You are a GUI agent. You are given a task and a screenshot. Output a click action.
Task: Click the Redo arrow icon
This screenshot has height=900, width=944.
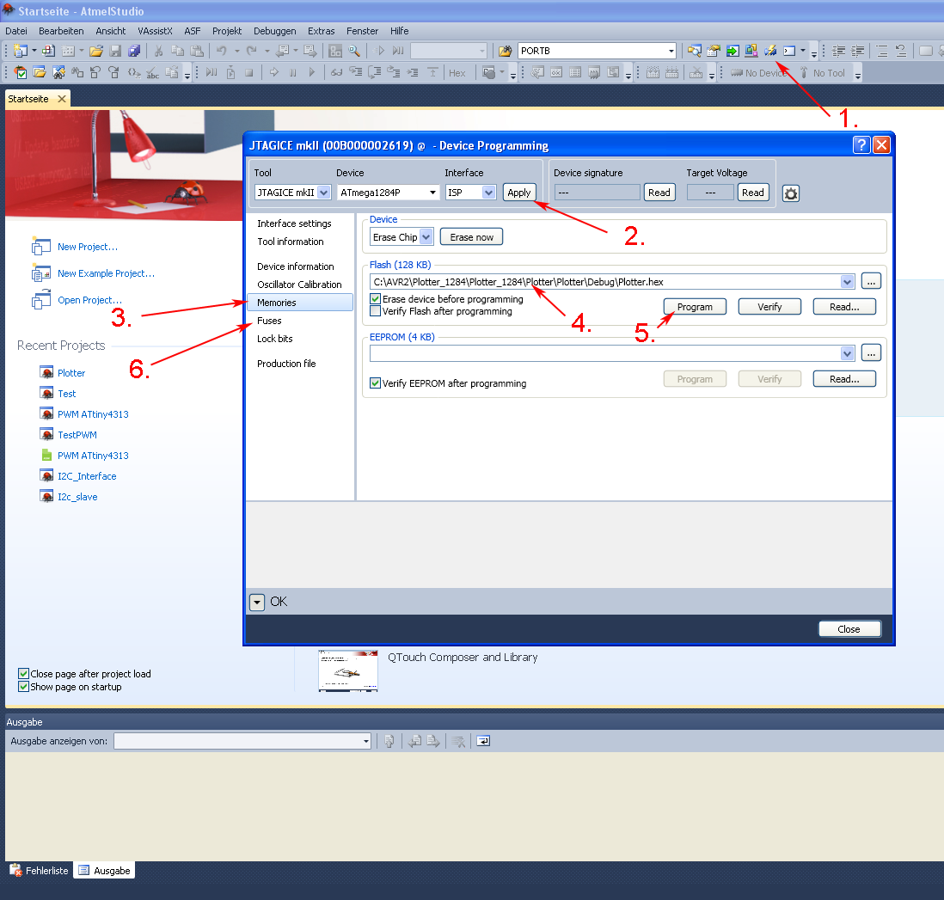[x=252, y=52]
